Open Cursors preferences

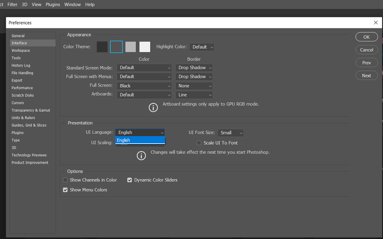pos(33,103)
